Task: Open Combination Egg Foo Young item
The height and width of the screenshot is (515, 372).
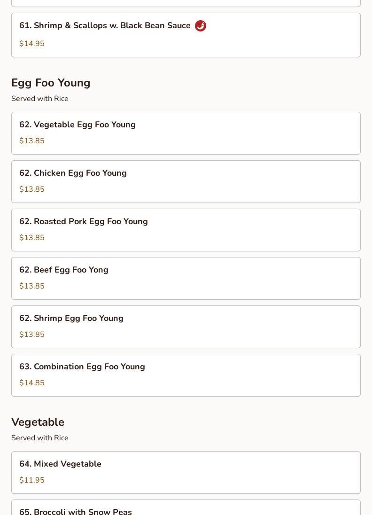Action: point(82,367)
